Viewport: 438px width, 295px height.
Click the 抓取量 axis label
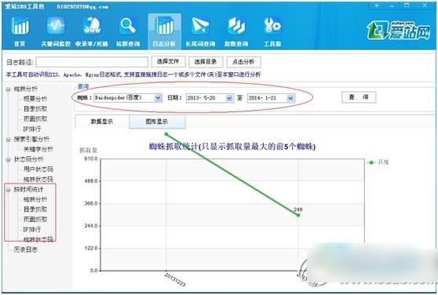88,151
